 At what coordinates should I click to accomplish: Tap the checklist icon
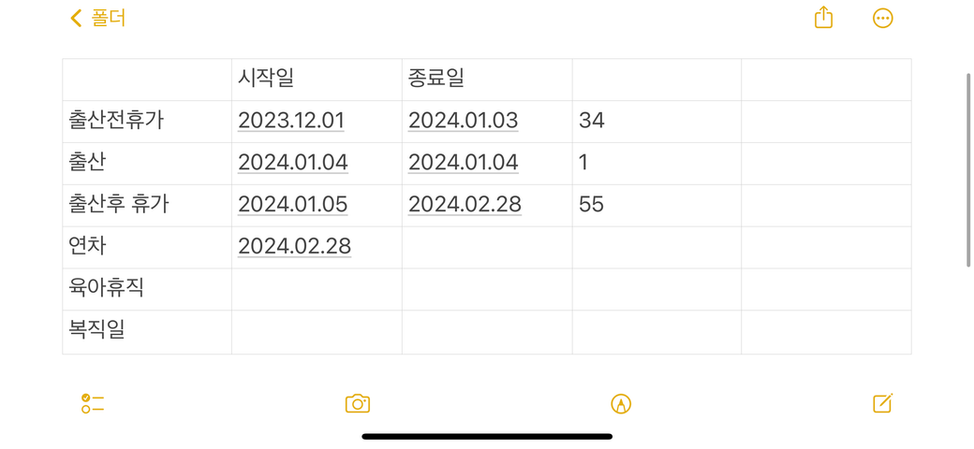click(x=93, y=403)
